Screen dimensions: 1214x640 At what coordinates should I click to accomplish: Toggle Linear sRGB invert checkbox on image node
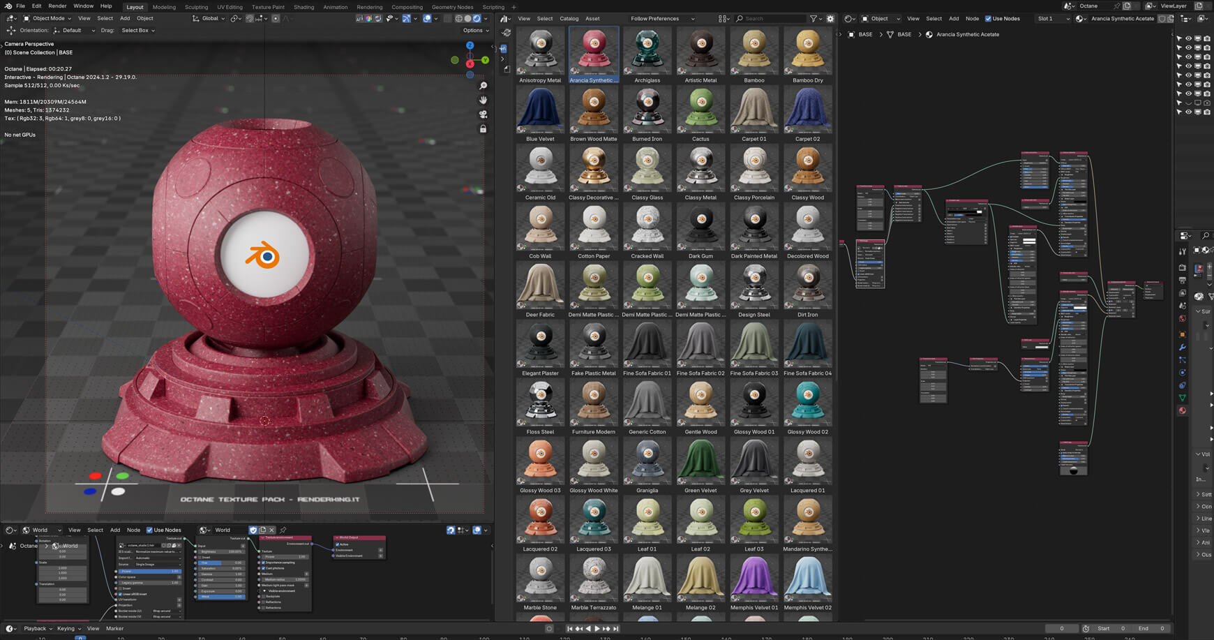[x=120, y=594]
